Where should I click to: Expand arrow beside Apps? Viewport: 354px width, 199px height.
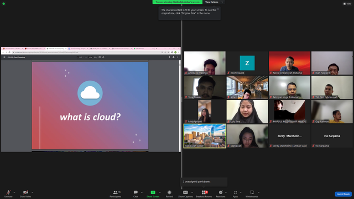[x=241, y=192]
